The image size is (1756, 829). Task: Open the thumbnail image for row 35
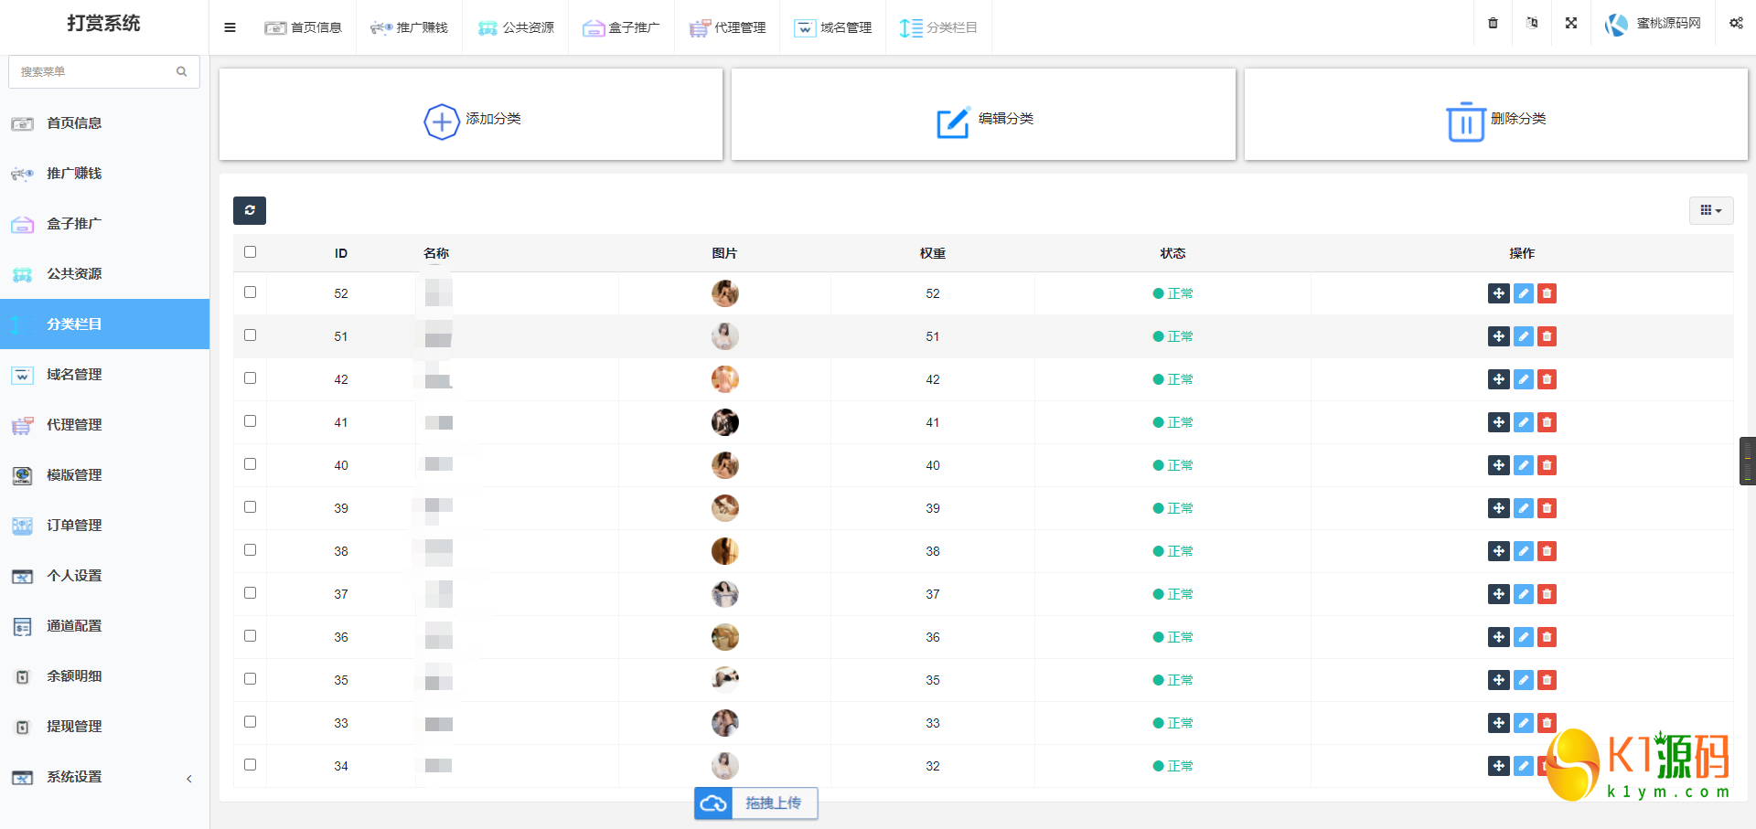click(x=725, y=680)
